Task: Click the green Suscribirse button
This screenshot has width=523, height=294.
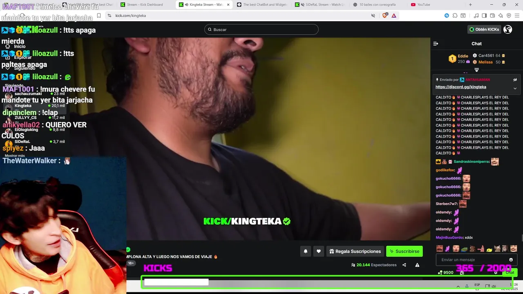Action: click(405, 251)
